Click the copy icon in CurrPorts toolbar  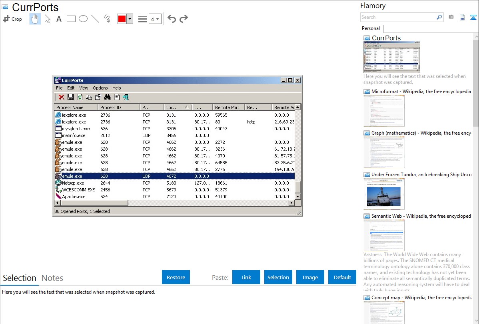[x=89, y=97]
